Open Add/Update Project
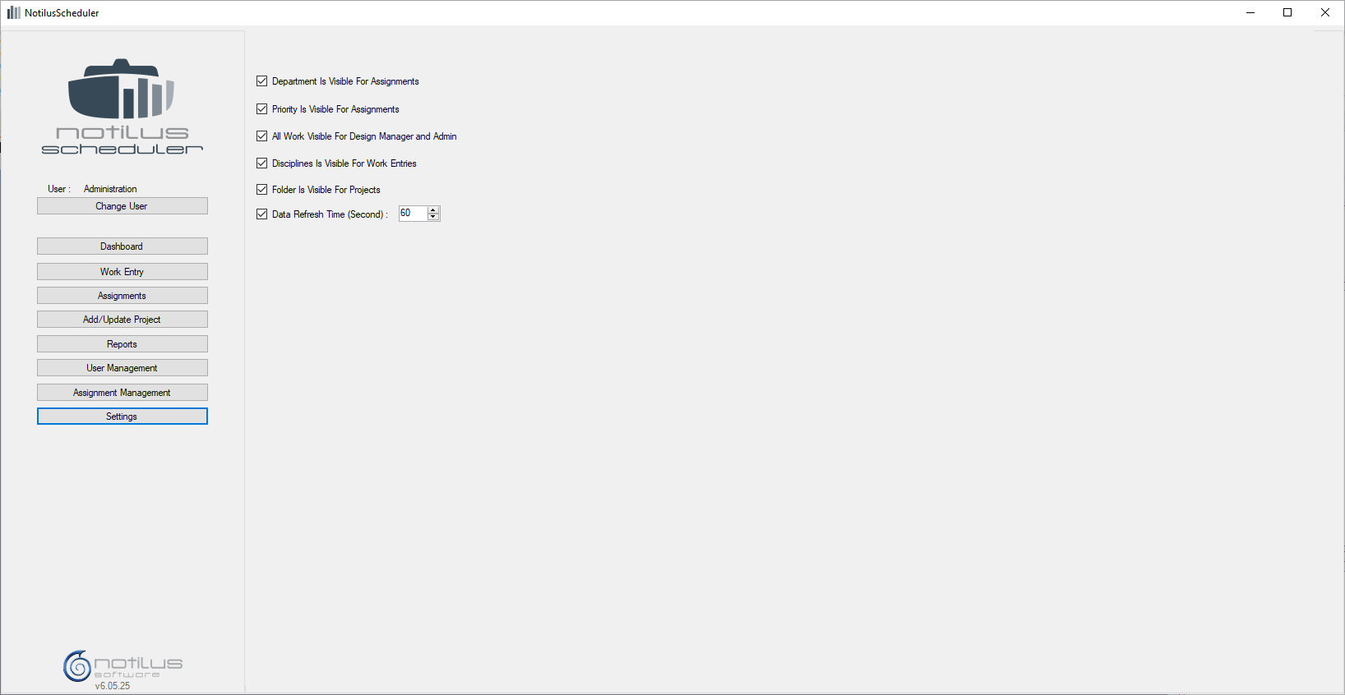 click(x=122, y=320)
